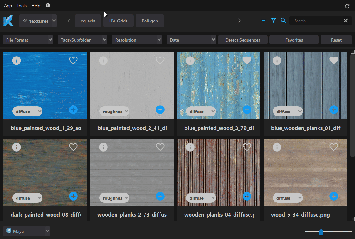Change roughness map type on blue_painted_wood_2_41

(114, 111)
